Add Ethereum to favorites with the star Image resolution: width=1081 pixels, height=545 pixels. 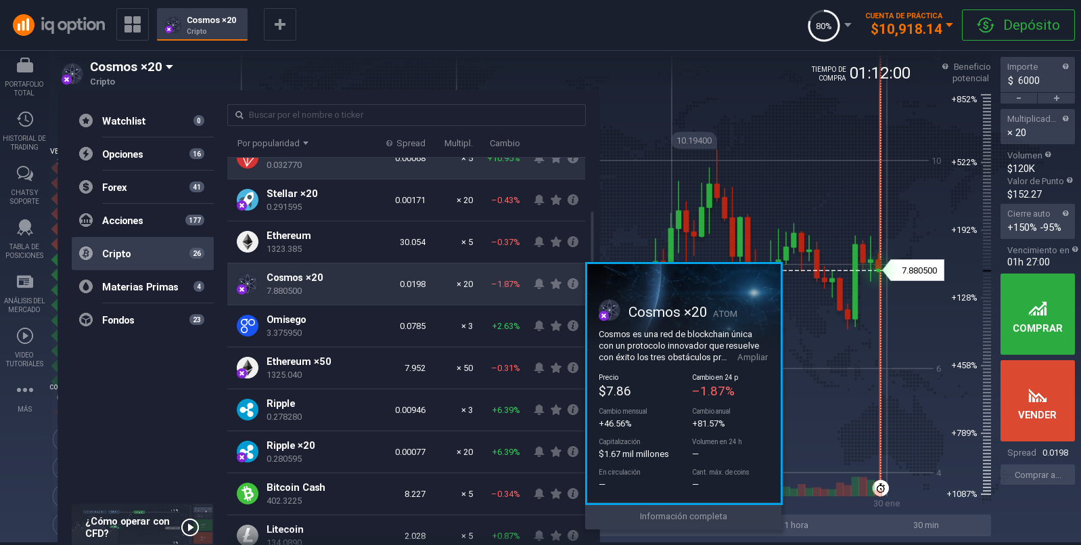tap(556, 242)
